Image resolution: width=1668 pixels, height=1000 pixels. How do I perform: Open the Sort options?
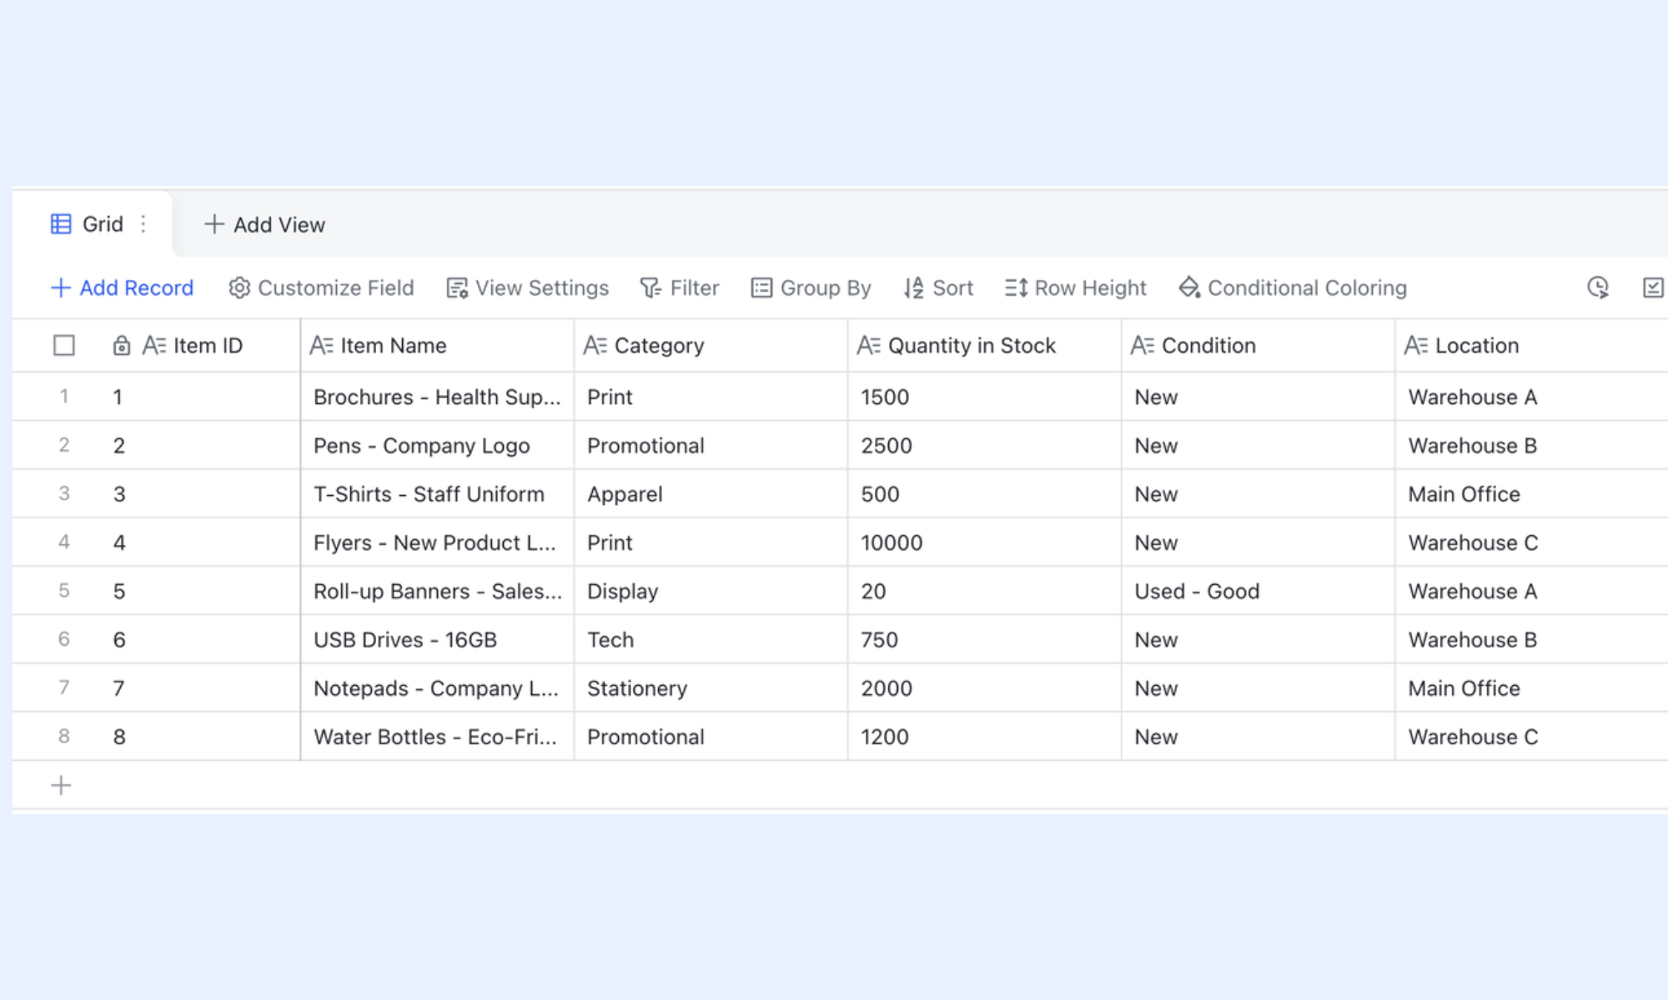point(938,287)
